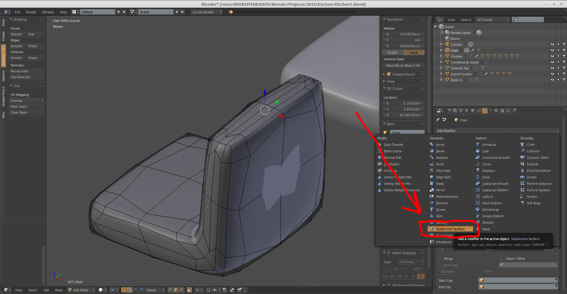Click the viewport shading sphere control
This screenshot has height=294, width=567.
click(101, 290)
